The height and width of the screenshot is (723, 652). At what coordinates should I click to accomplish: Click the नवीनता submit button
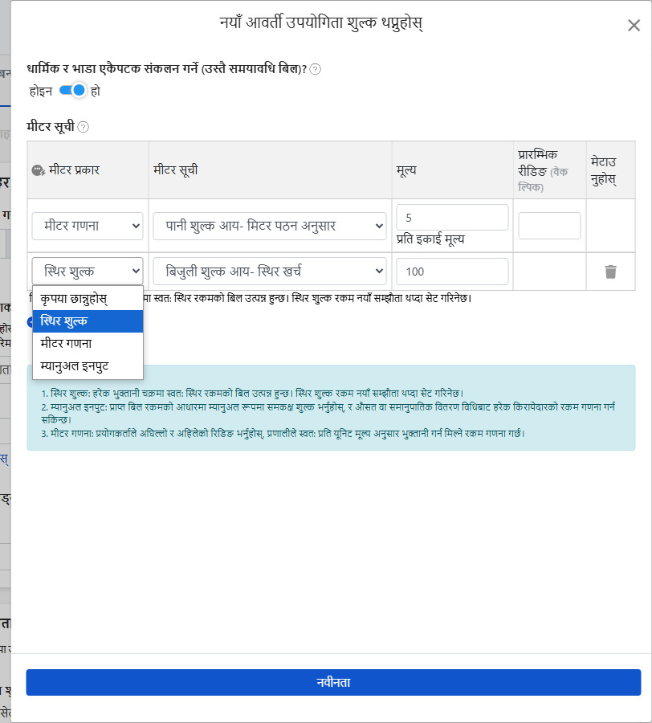coord(333,682)
